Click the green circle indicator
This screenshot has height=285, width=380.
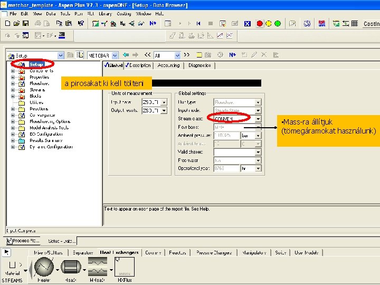[x=278, y=24]
